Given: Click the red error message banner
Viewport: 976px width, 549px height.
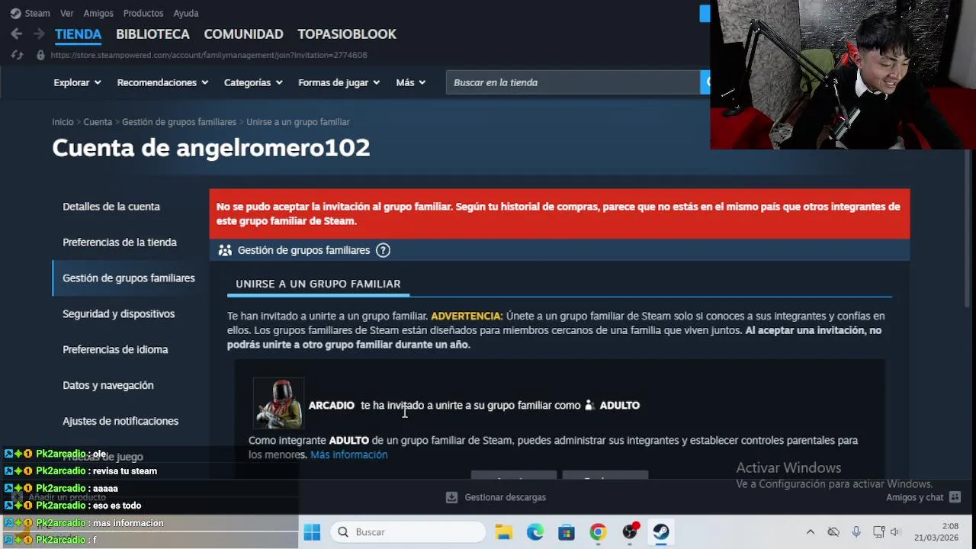Looking at the screenshot, I should (560, 213).
